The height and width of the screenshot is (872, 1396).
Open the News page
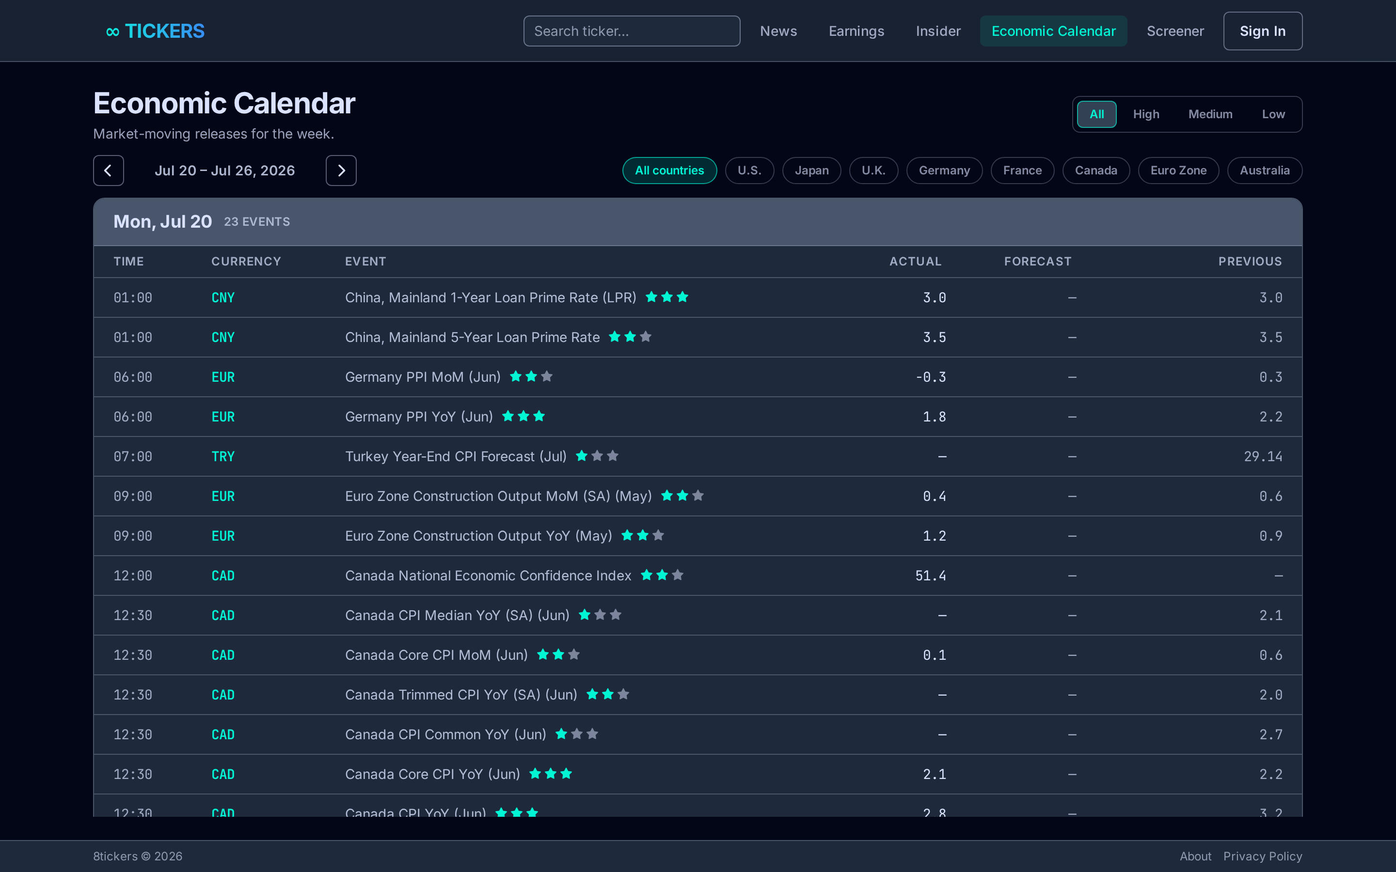[778, 31]
